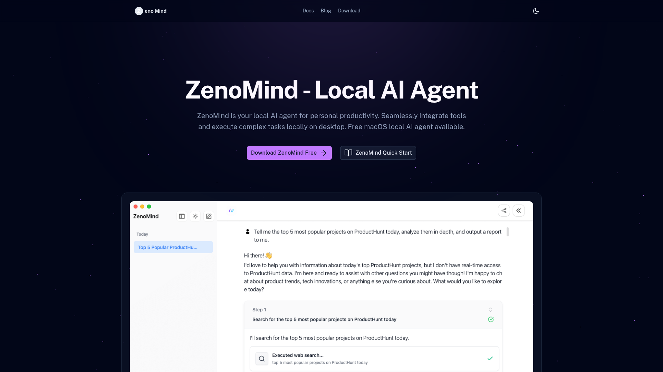663x372 pixels.
Task: Click the user avatar icon in chat
Action: 248,232
